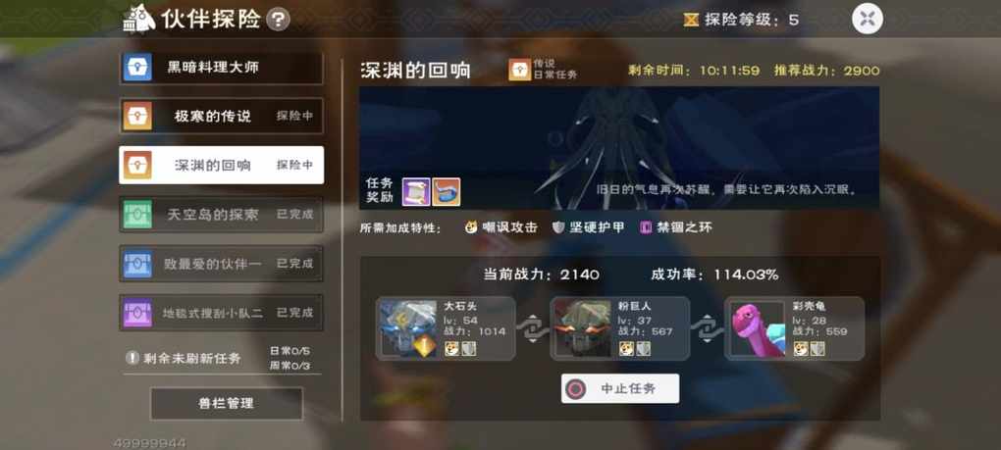Open the completed 天空岛的探索 mission
The width and height of the screenshot is (1001, 450).
221,214
